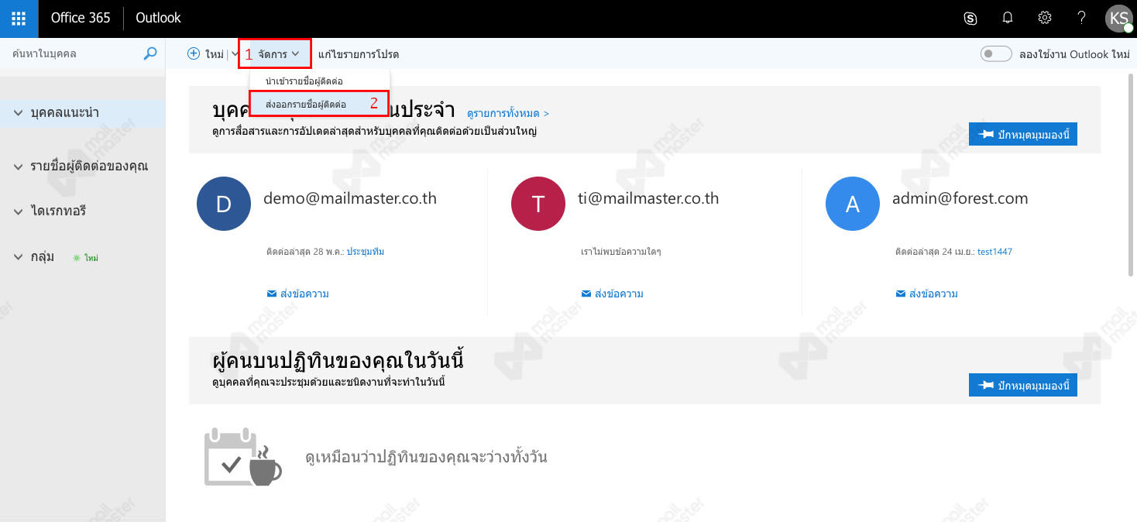Pin the frequent contacts view

(1023, 134)
